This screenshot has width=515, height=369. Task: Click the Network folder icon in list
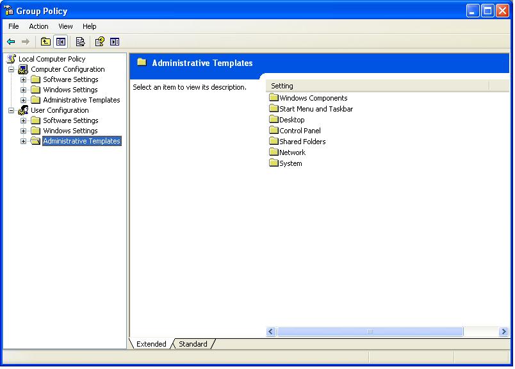coord(274,151)
